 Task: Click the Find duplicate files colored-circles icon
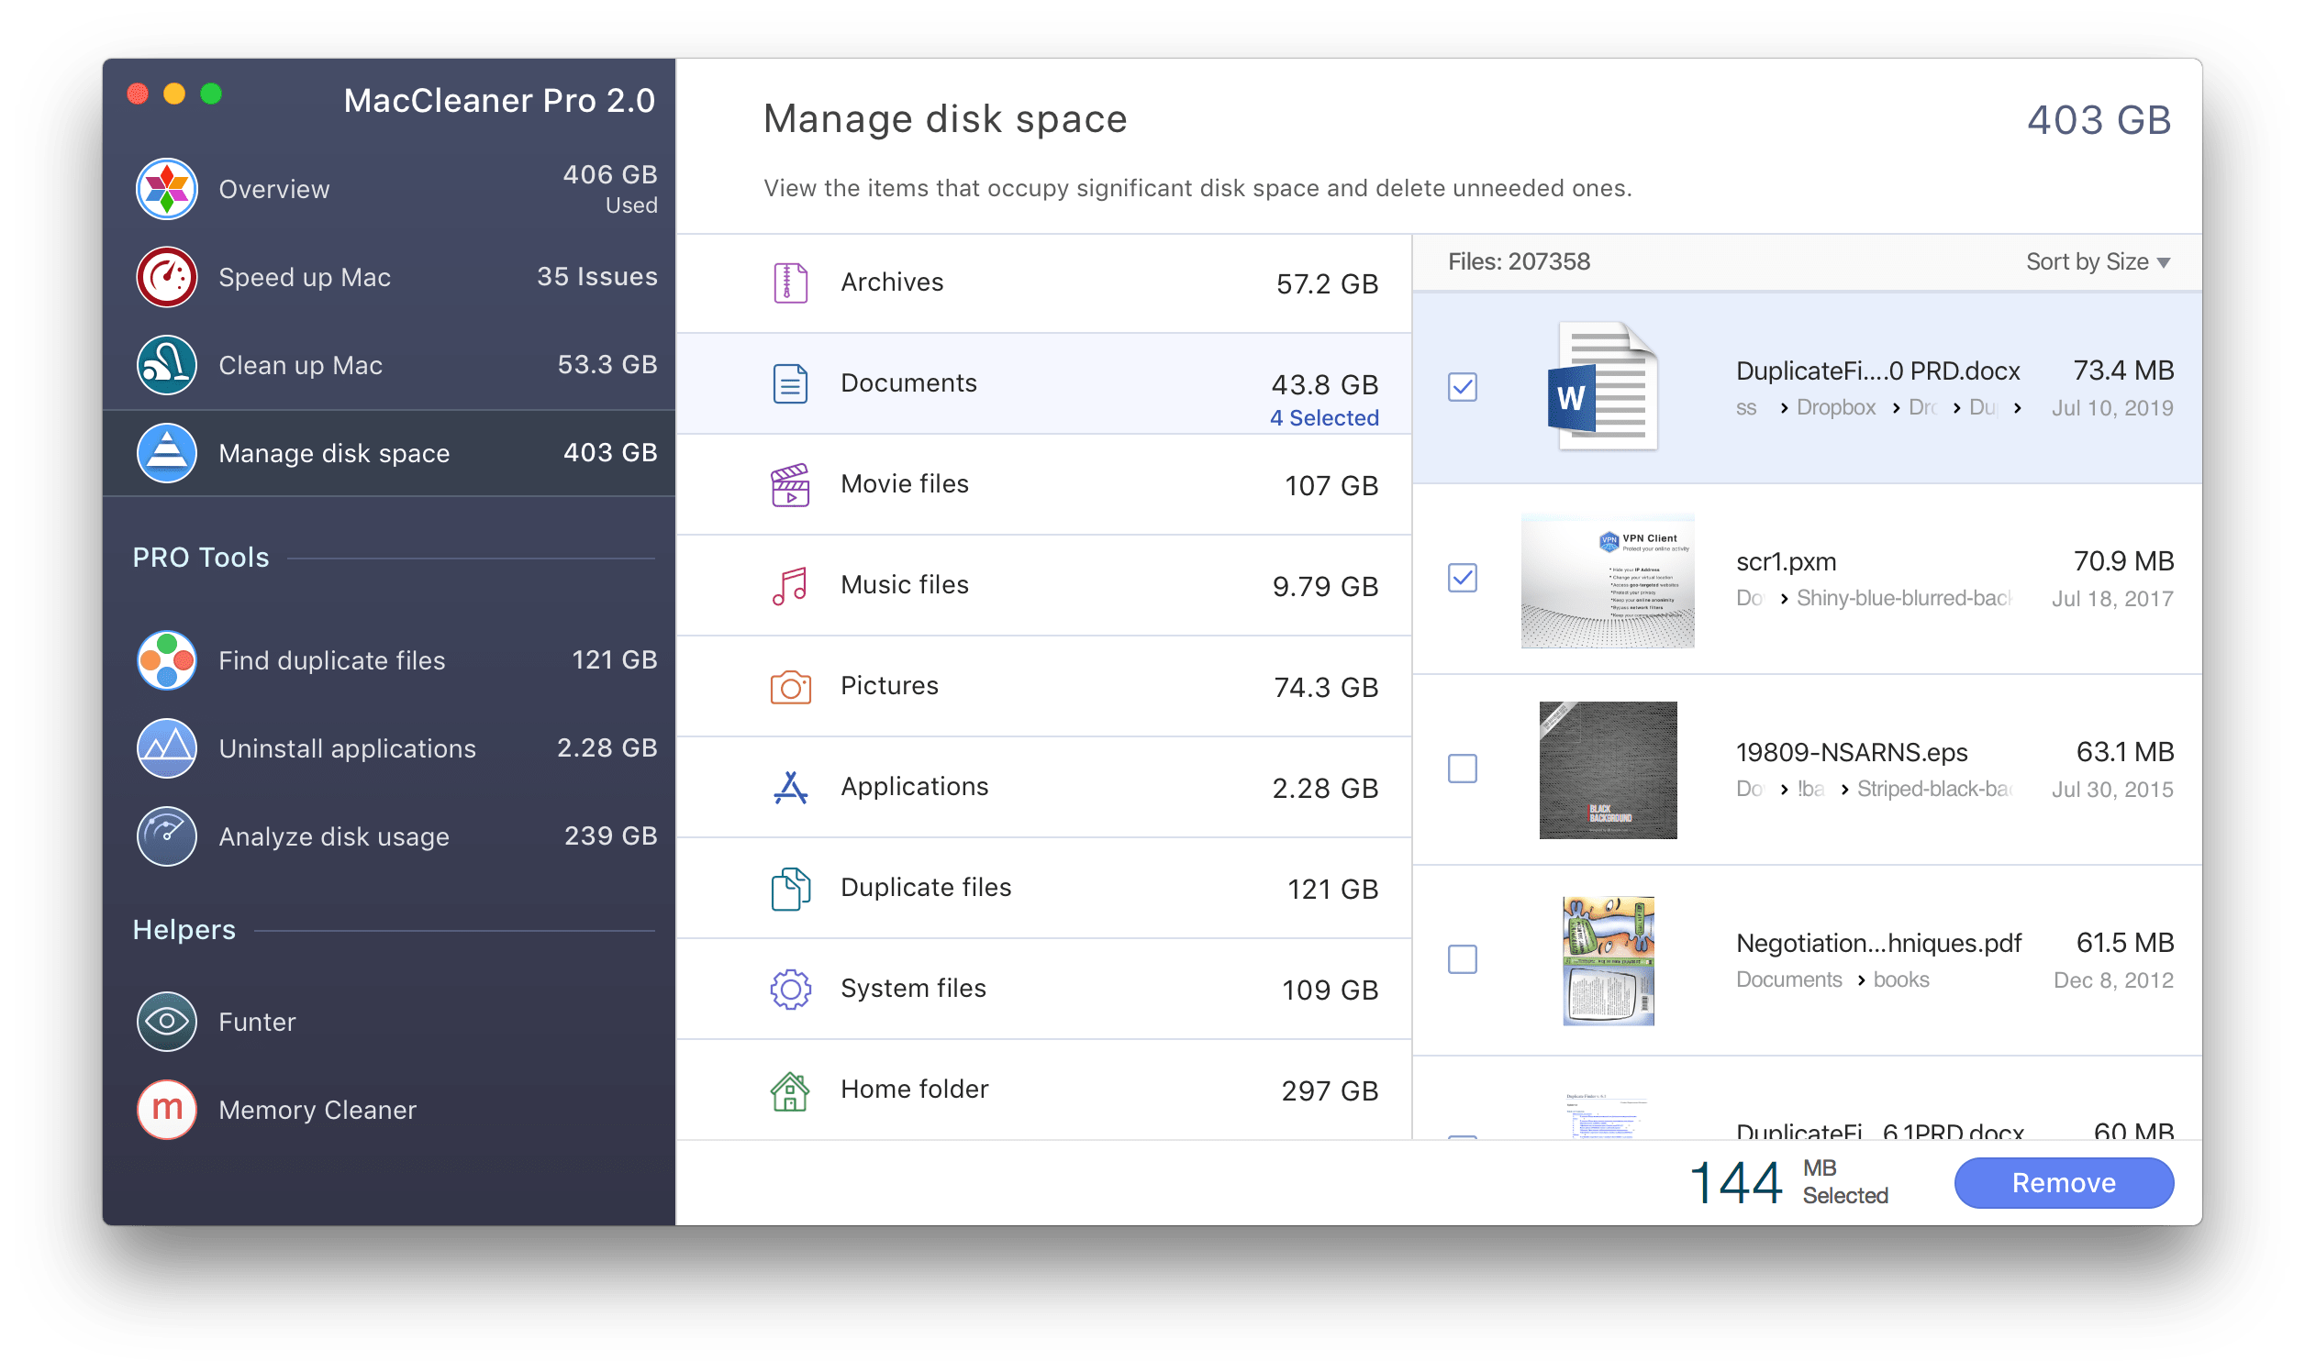(166, 660)
